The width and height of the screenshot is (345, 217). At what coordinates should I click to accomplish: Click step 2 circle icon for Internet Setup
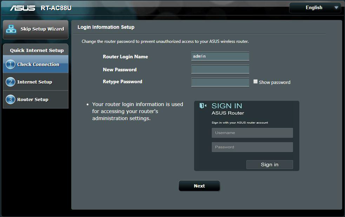point(10,82)
